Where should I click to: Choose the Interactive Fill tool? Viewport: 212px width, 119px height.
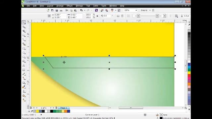[x=24, y=100]
